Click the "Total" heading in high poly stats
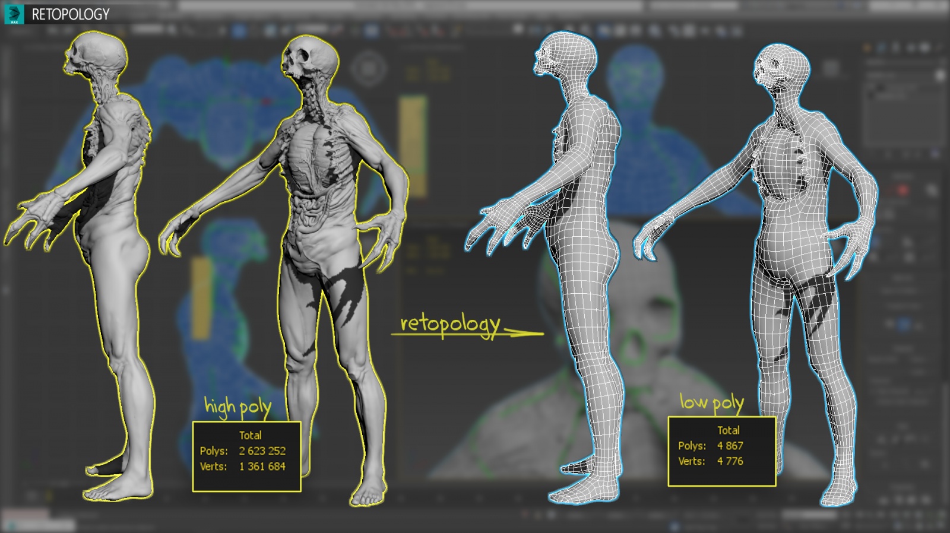 250,435
